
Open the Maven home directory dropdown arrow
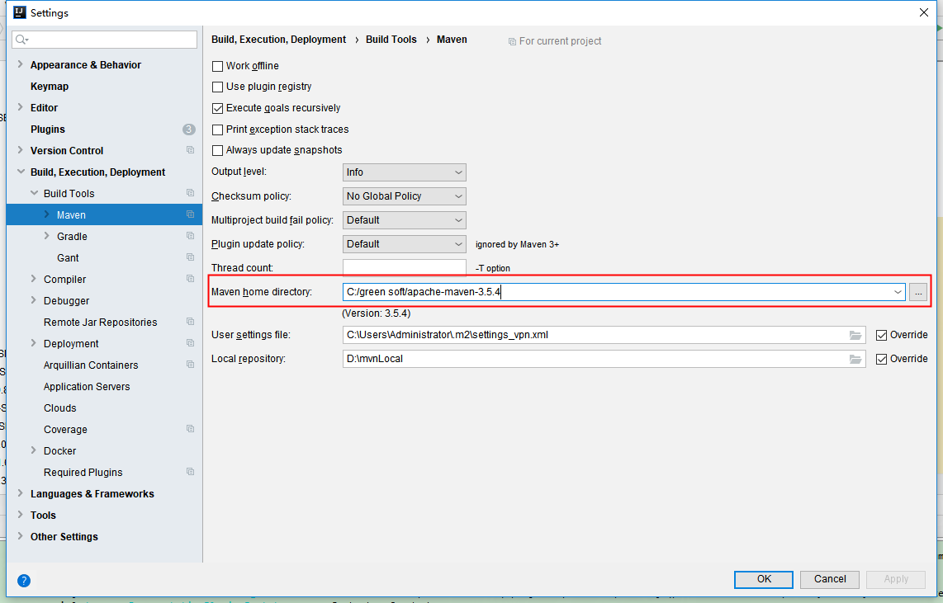(898, 291)
